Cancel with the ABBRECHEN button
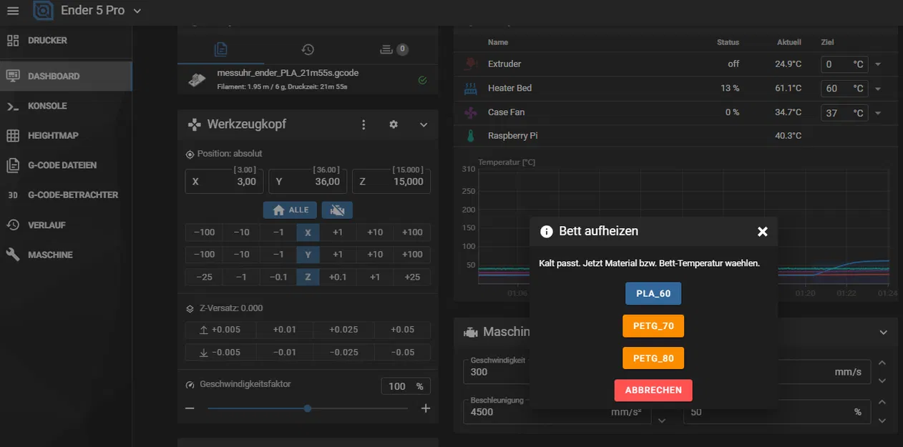Image resolution: width=903 pixels, height=447 pixels. pyautogui.click(x=653, y=390)
